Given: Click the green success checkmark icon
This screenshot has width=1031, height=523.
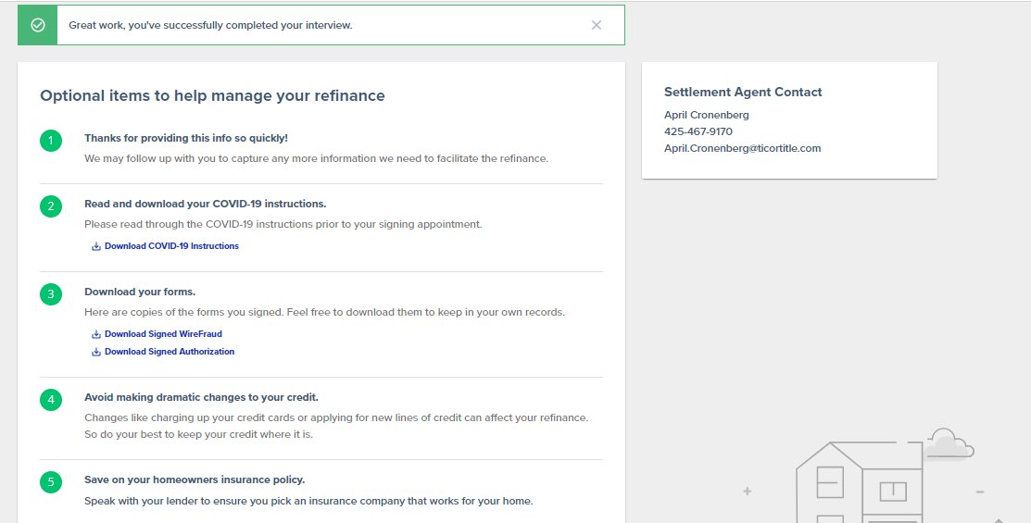Looking at the screenshot, I should [x=38, y=25].
